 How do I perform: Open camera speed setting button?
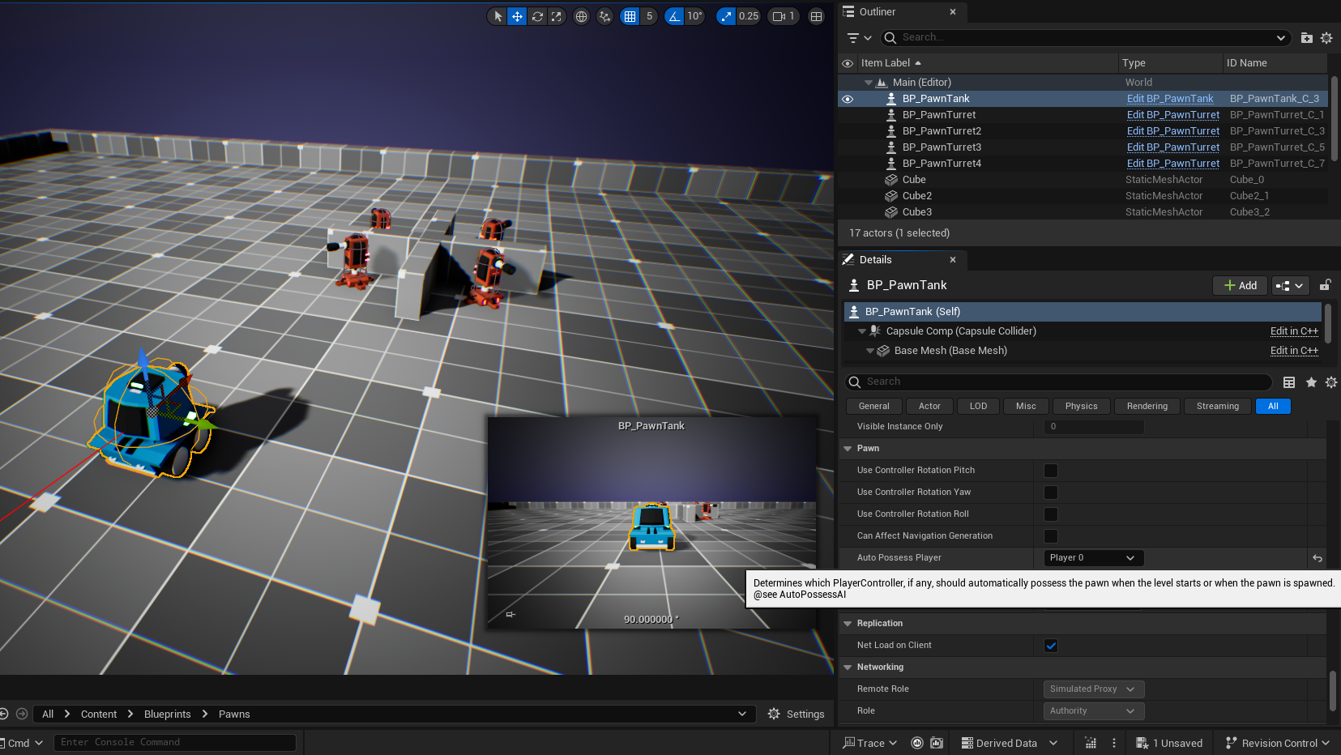click(784, 16)
